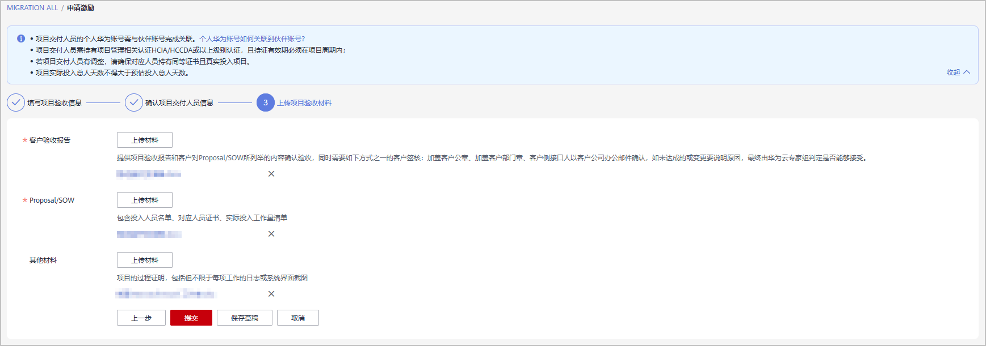
Task: Cancel with the 取消 button
Action: click(x=298, y=318)
